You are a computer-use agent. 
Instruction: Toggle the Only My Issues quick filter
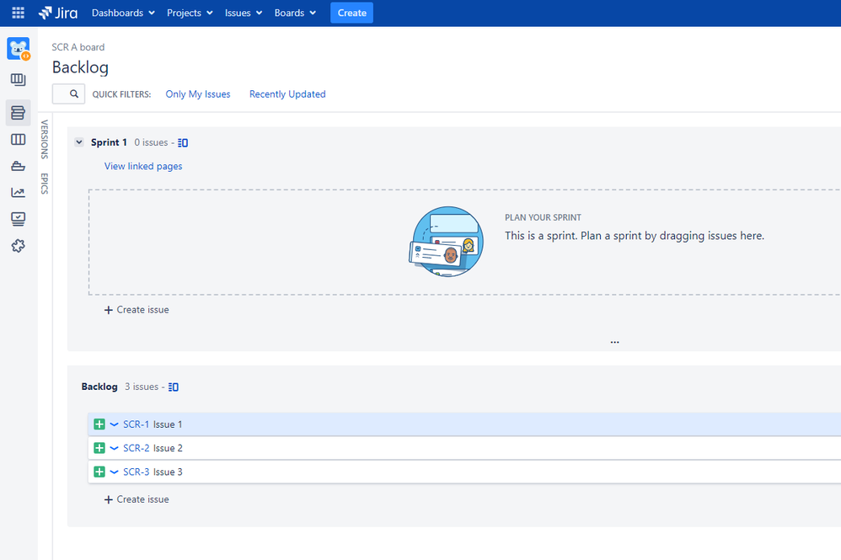198,94
